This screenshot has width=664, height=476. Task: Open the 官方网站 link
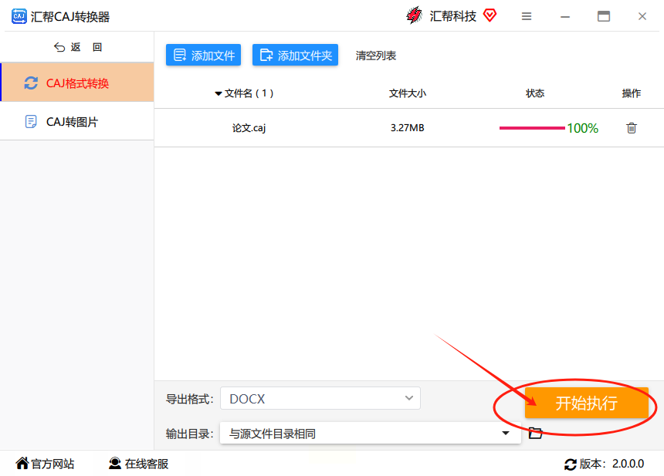tap(45, 464)
